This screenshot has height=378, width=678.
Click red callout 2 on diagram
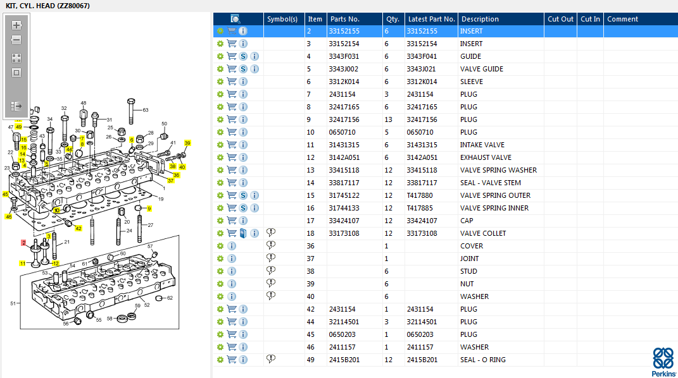[24, 243]
